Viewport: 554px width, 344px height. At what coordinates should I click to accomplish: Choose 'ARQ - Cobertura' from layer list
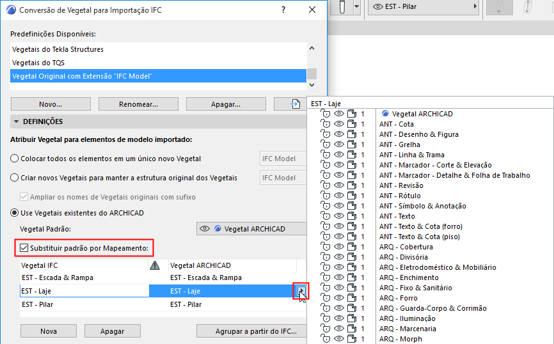[406, 247]
